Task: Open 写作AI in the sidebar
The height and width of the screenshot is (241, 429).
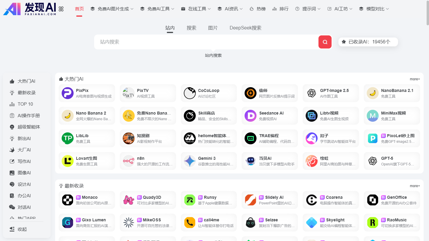Action: pos(20,162)
